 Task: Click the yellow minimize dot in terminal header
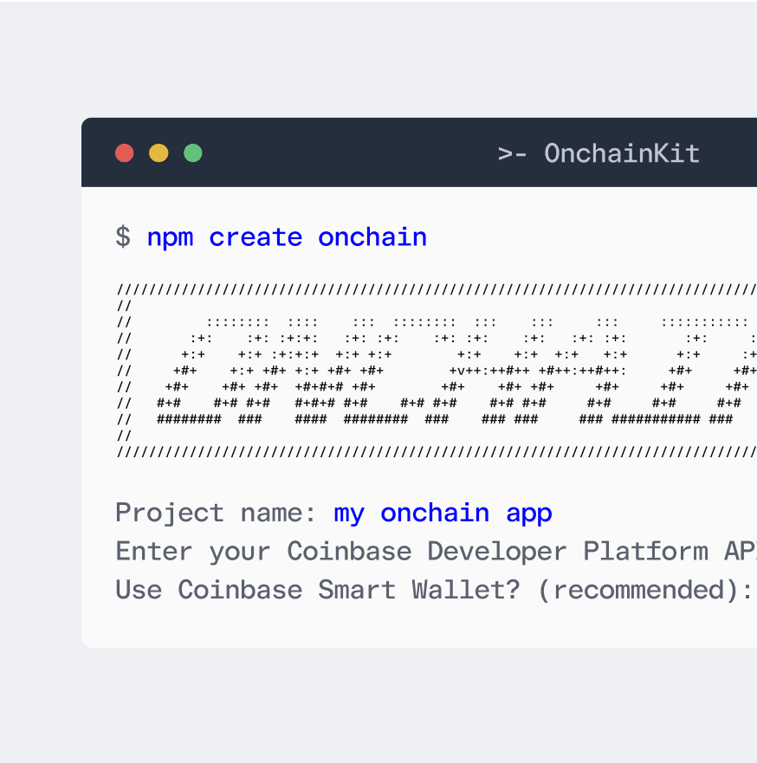click(x=159, y=153)
